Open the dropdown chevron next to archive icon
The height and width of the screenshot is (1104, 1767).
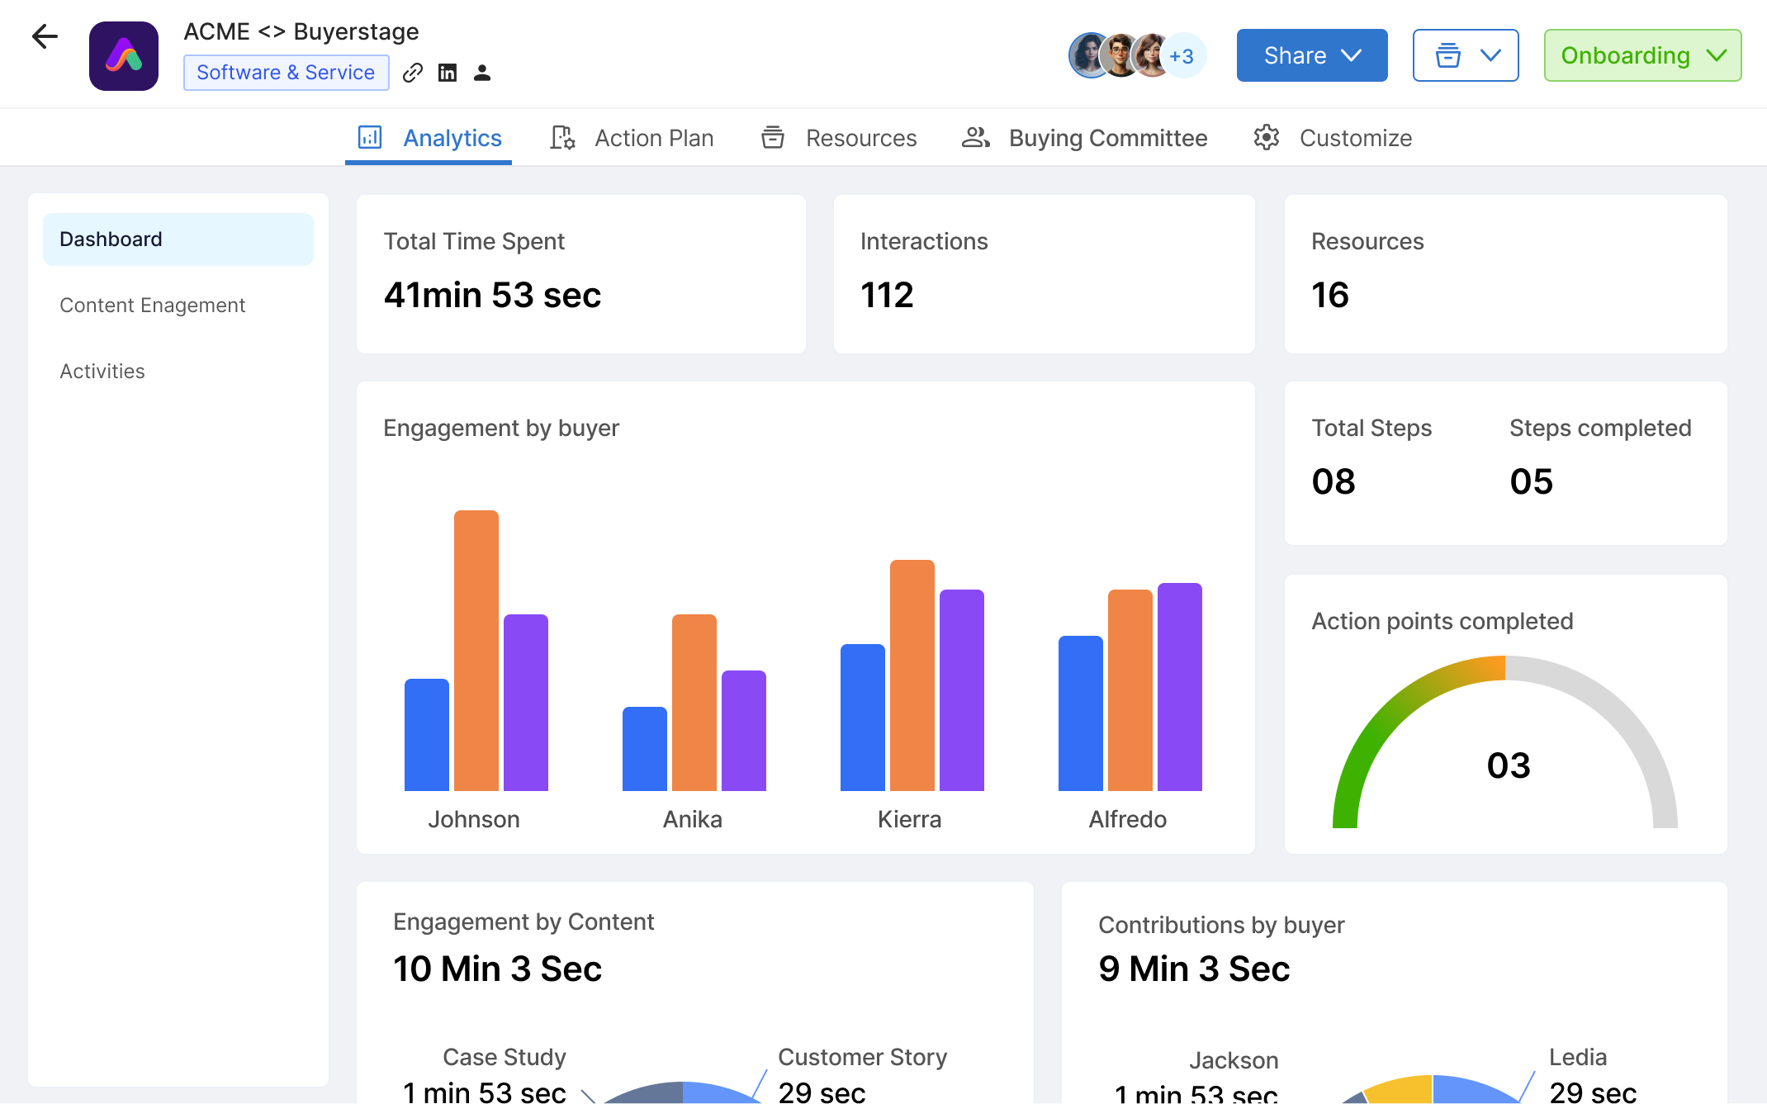click(x=1490, y=55)
